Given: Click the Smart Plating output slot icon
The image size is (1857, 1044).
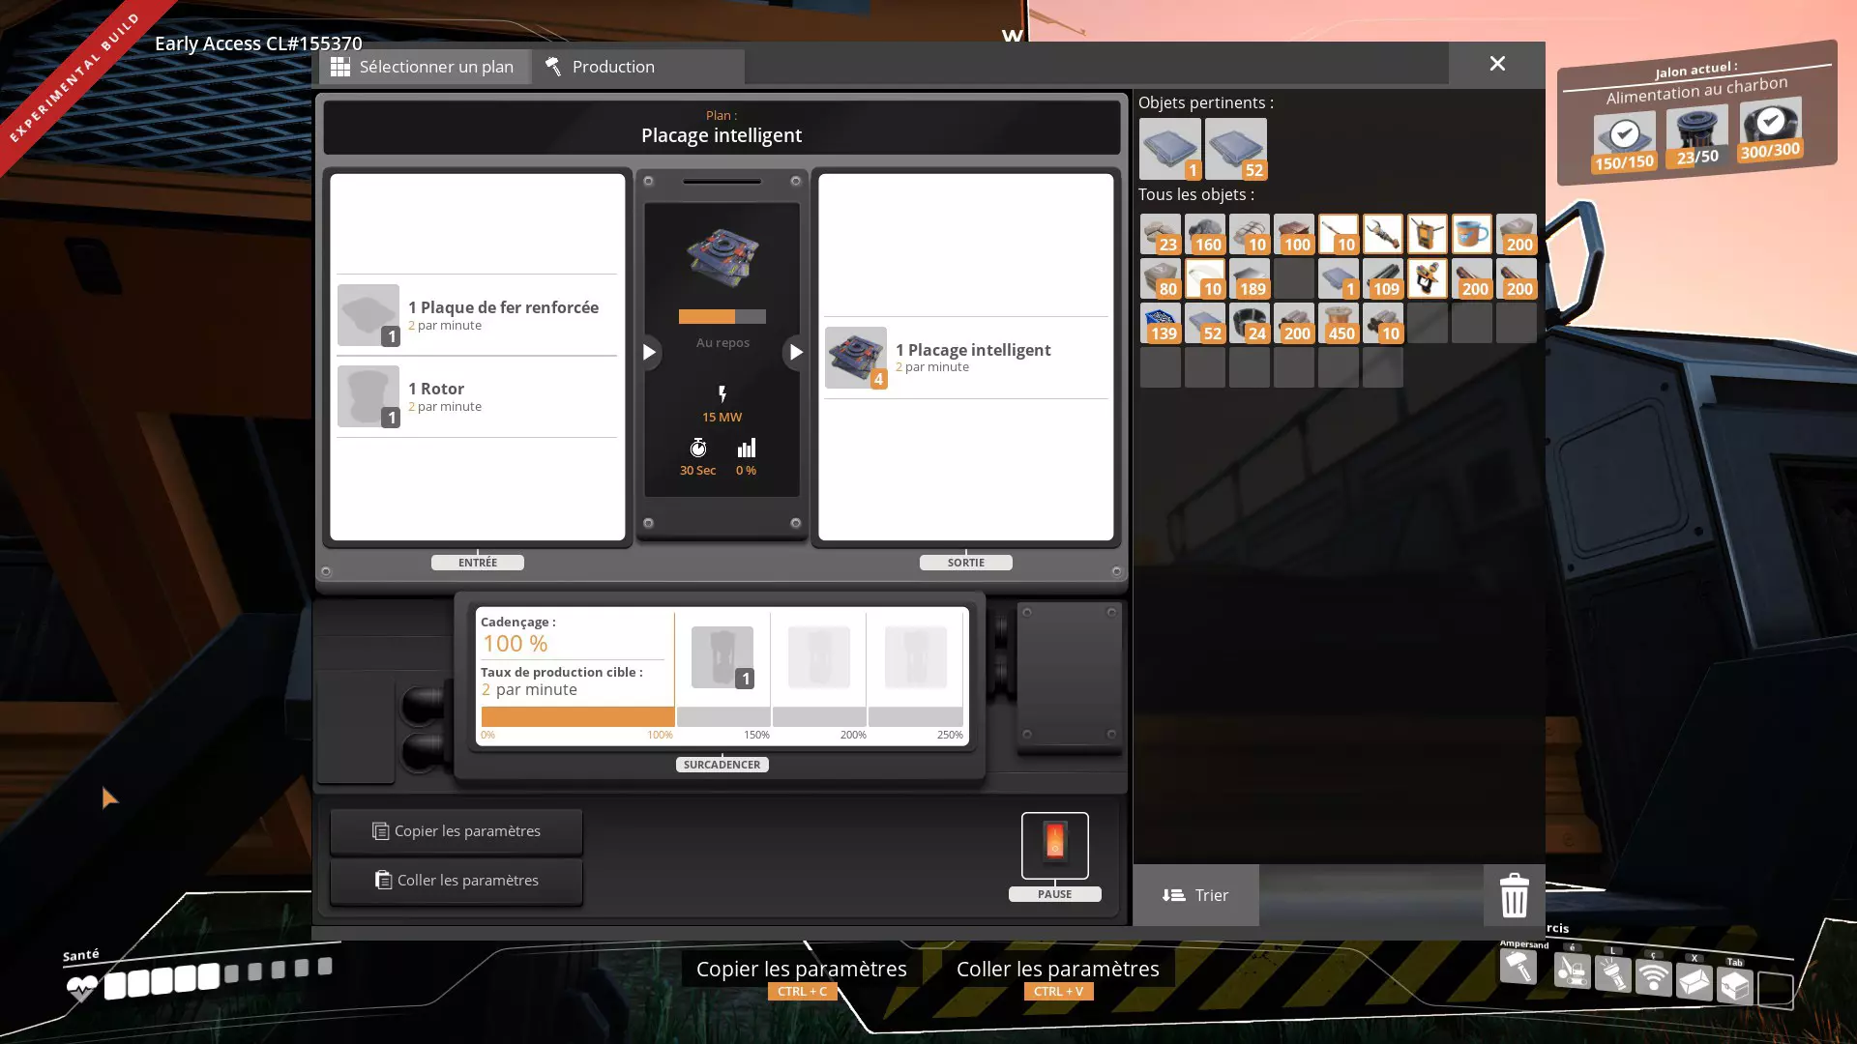Looking at the screenshot, I should pos(856,358).
